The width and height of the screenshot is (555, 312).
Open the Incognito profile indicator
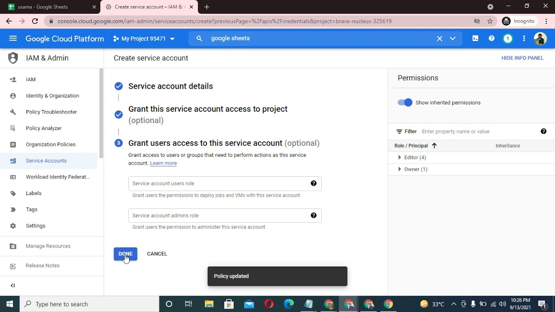pyautogui.click(x=518, y=21)
